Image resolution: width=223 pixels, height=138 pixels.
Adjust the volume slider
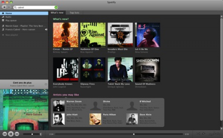[x=32, y=134]
